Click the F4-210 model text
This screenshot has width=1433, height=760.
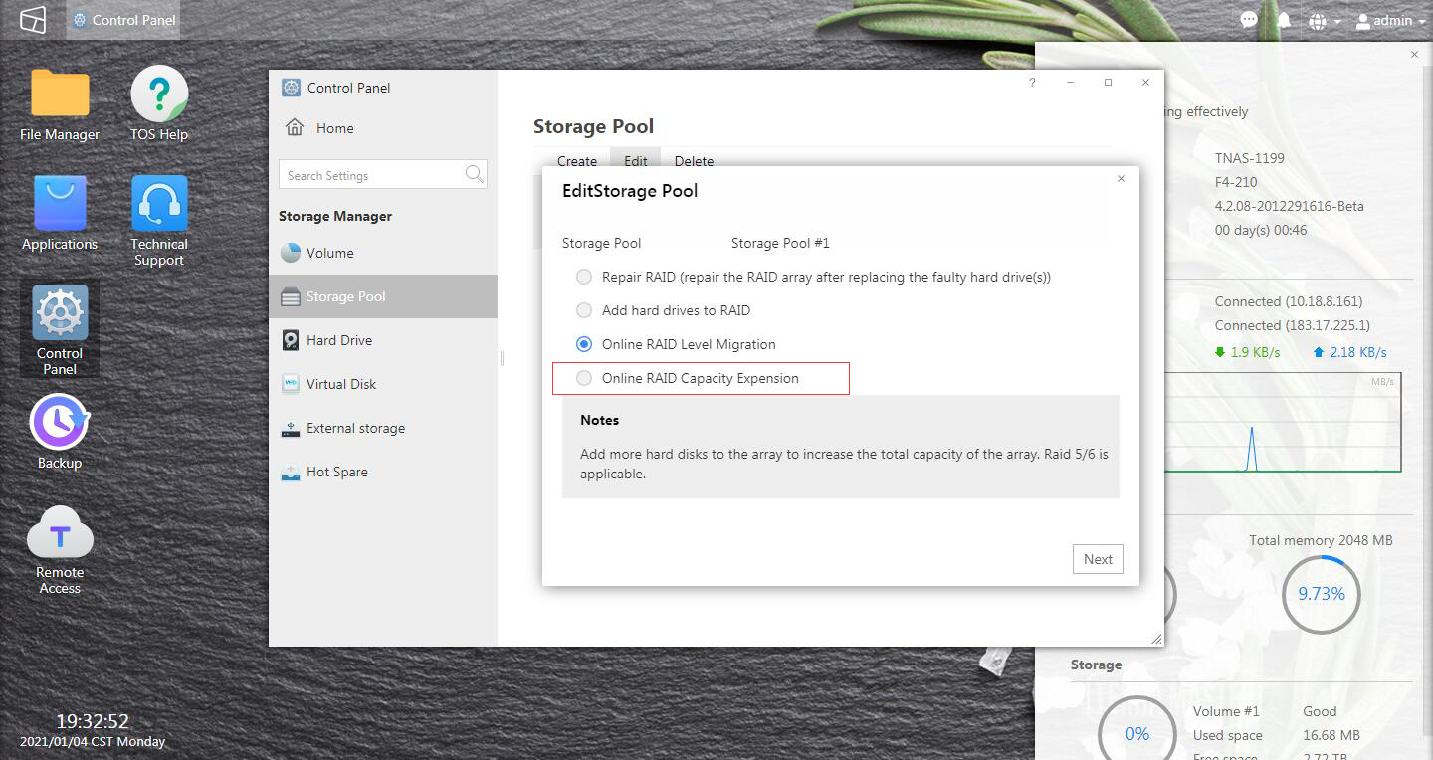1236,182
